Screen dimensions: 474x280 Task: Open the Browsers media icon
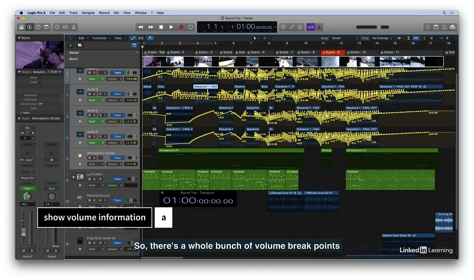click(x=452, y=27)
